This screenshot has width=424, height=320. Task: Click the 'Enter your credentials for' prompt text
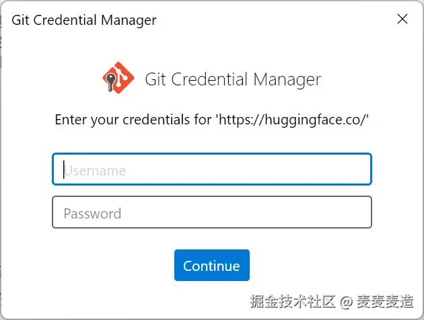tap(133, 120)
